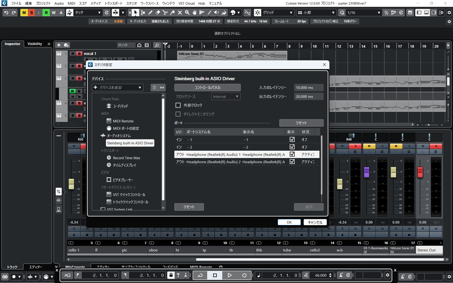453x283 pixels.
Task: Click the キャンセル button
Action: pos(315,222)
